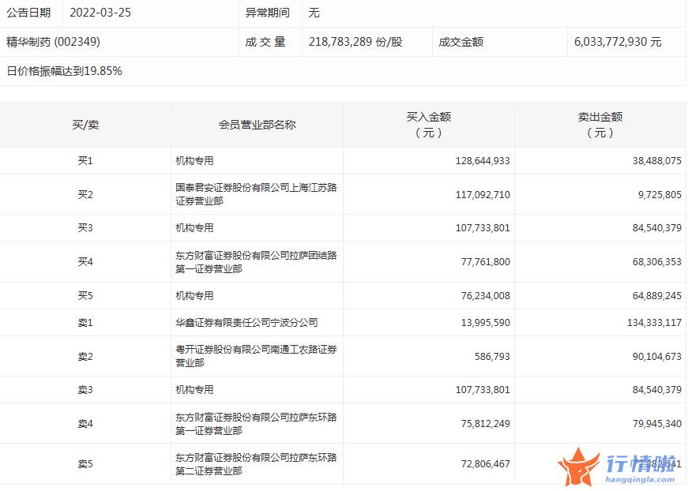Select sell amount 90,104,673
Image resolution: width=688 pixels, height=491 pixels.
(657, 357)
